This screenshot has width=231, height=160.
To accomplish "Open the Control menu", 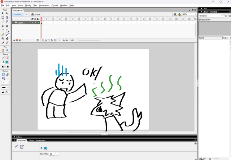I will (x=55, y=5).
